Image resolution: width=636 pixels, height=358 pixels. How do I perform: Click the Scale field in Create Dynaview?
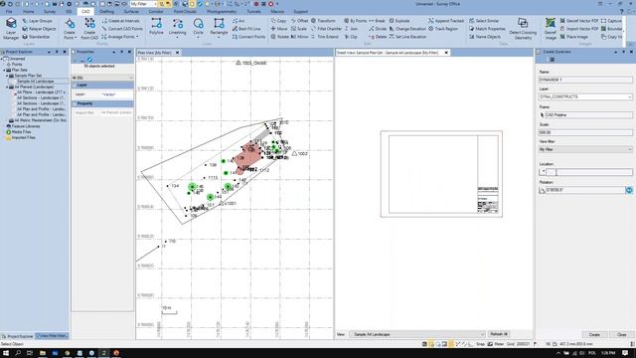585,132
